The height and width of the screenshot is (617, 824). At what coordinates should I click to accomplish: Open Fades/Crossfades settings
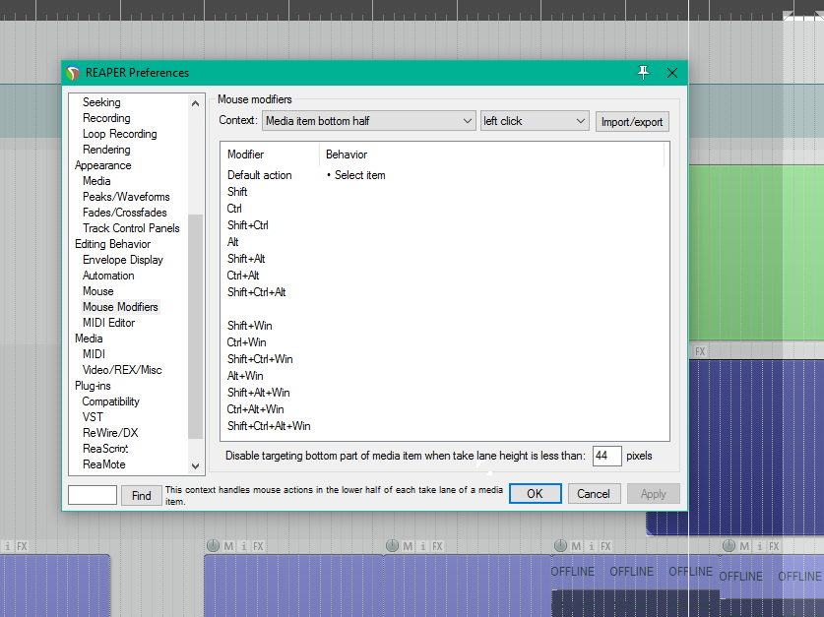(x=125, y=213)
